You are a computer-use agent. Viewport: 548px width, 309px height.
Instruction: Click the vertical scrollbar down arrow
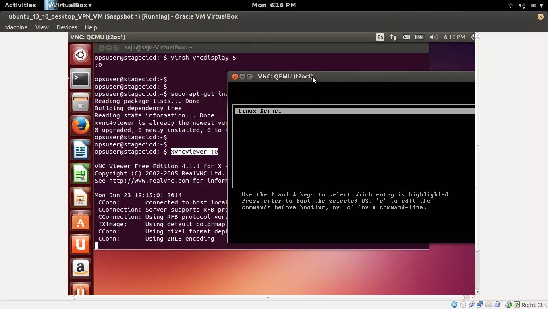477,293
